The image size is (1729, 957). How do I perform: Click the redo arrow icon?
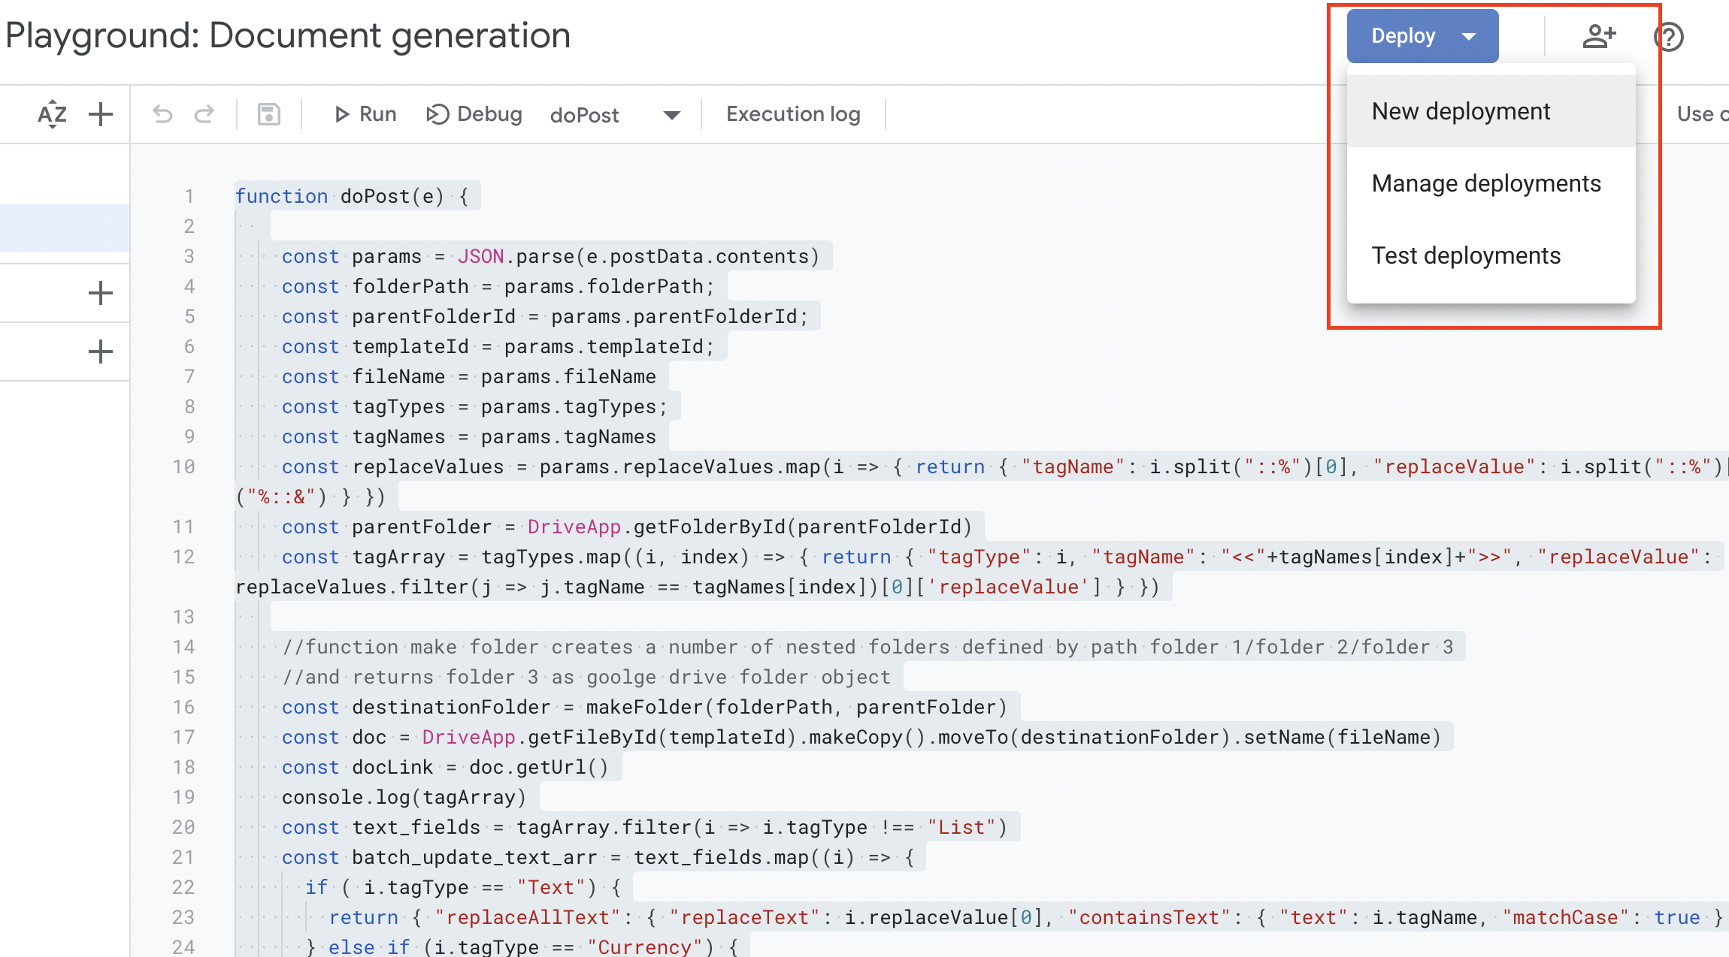point(204,114)
